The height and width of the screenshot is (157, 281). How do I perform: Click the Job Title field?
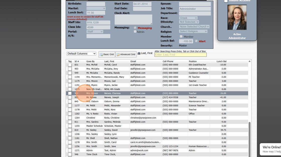click(195, 9)
